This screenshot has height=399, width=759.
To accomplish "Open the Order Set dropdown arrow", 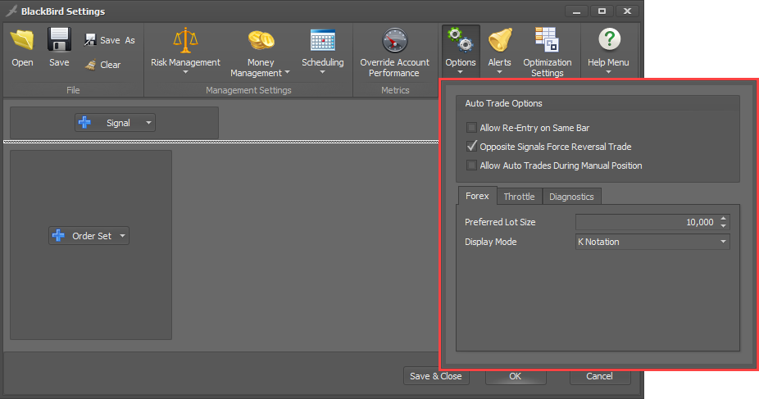I will click(122, 236).
